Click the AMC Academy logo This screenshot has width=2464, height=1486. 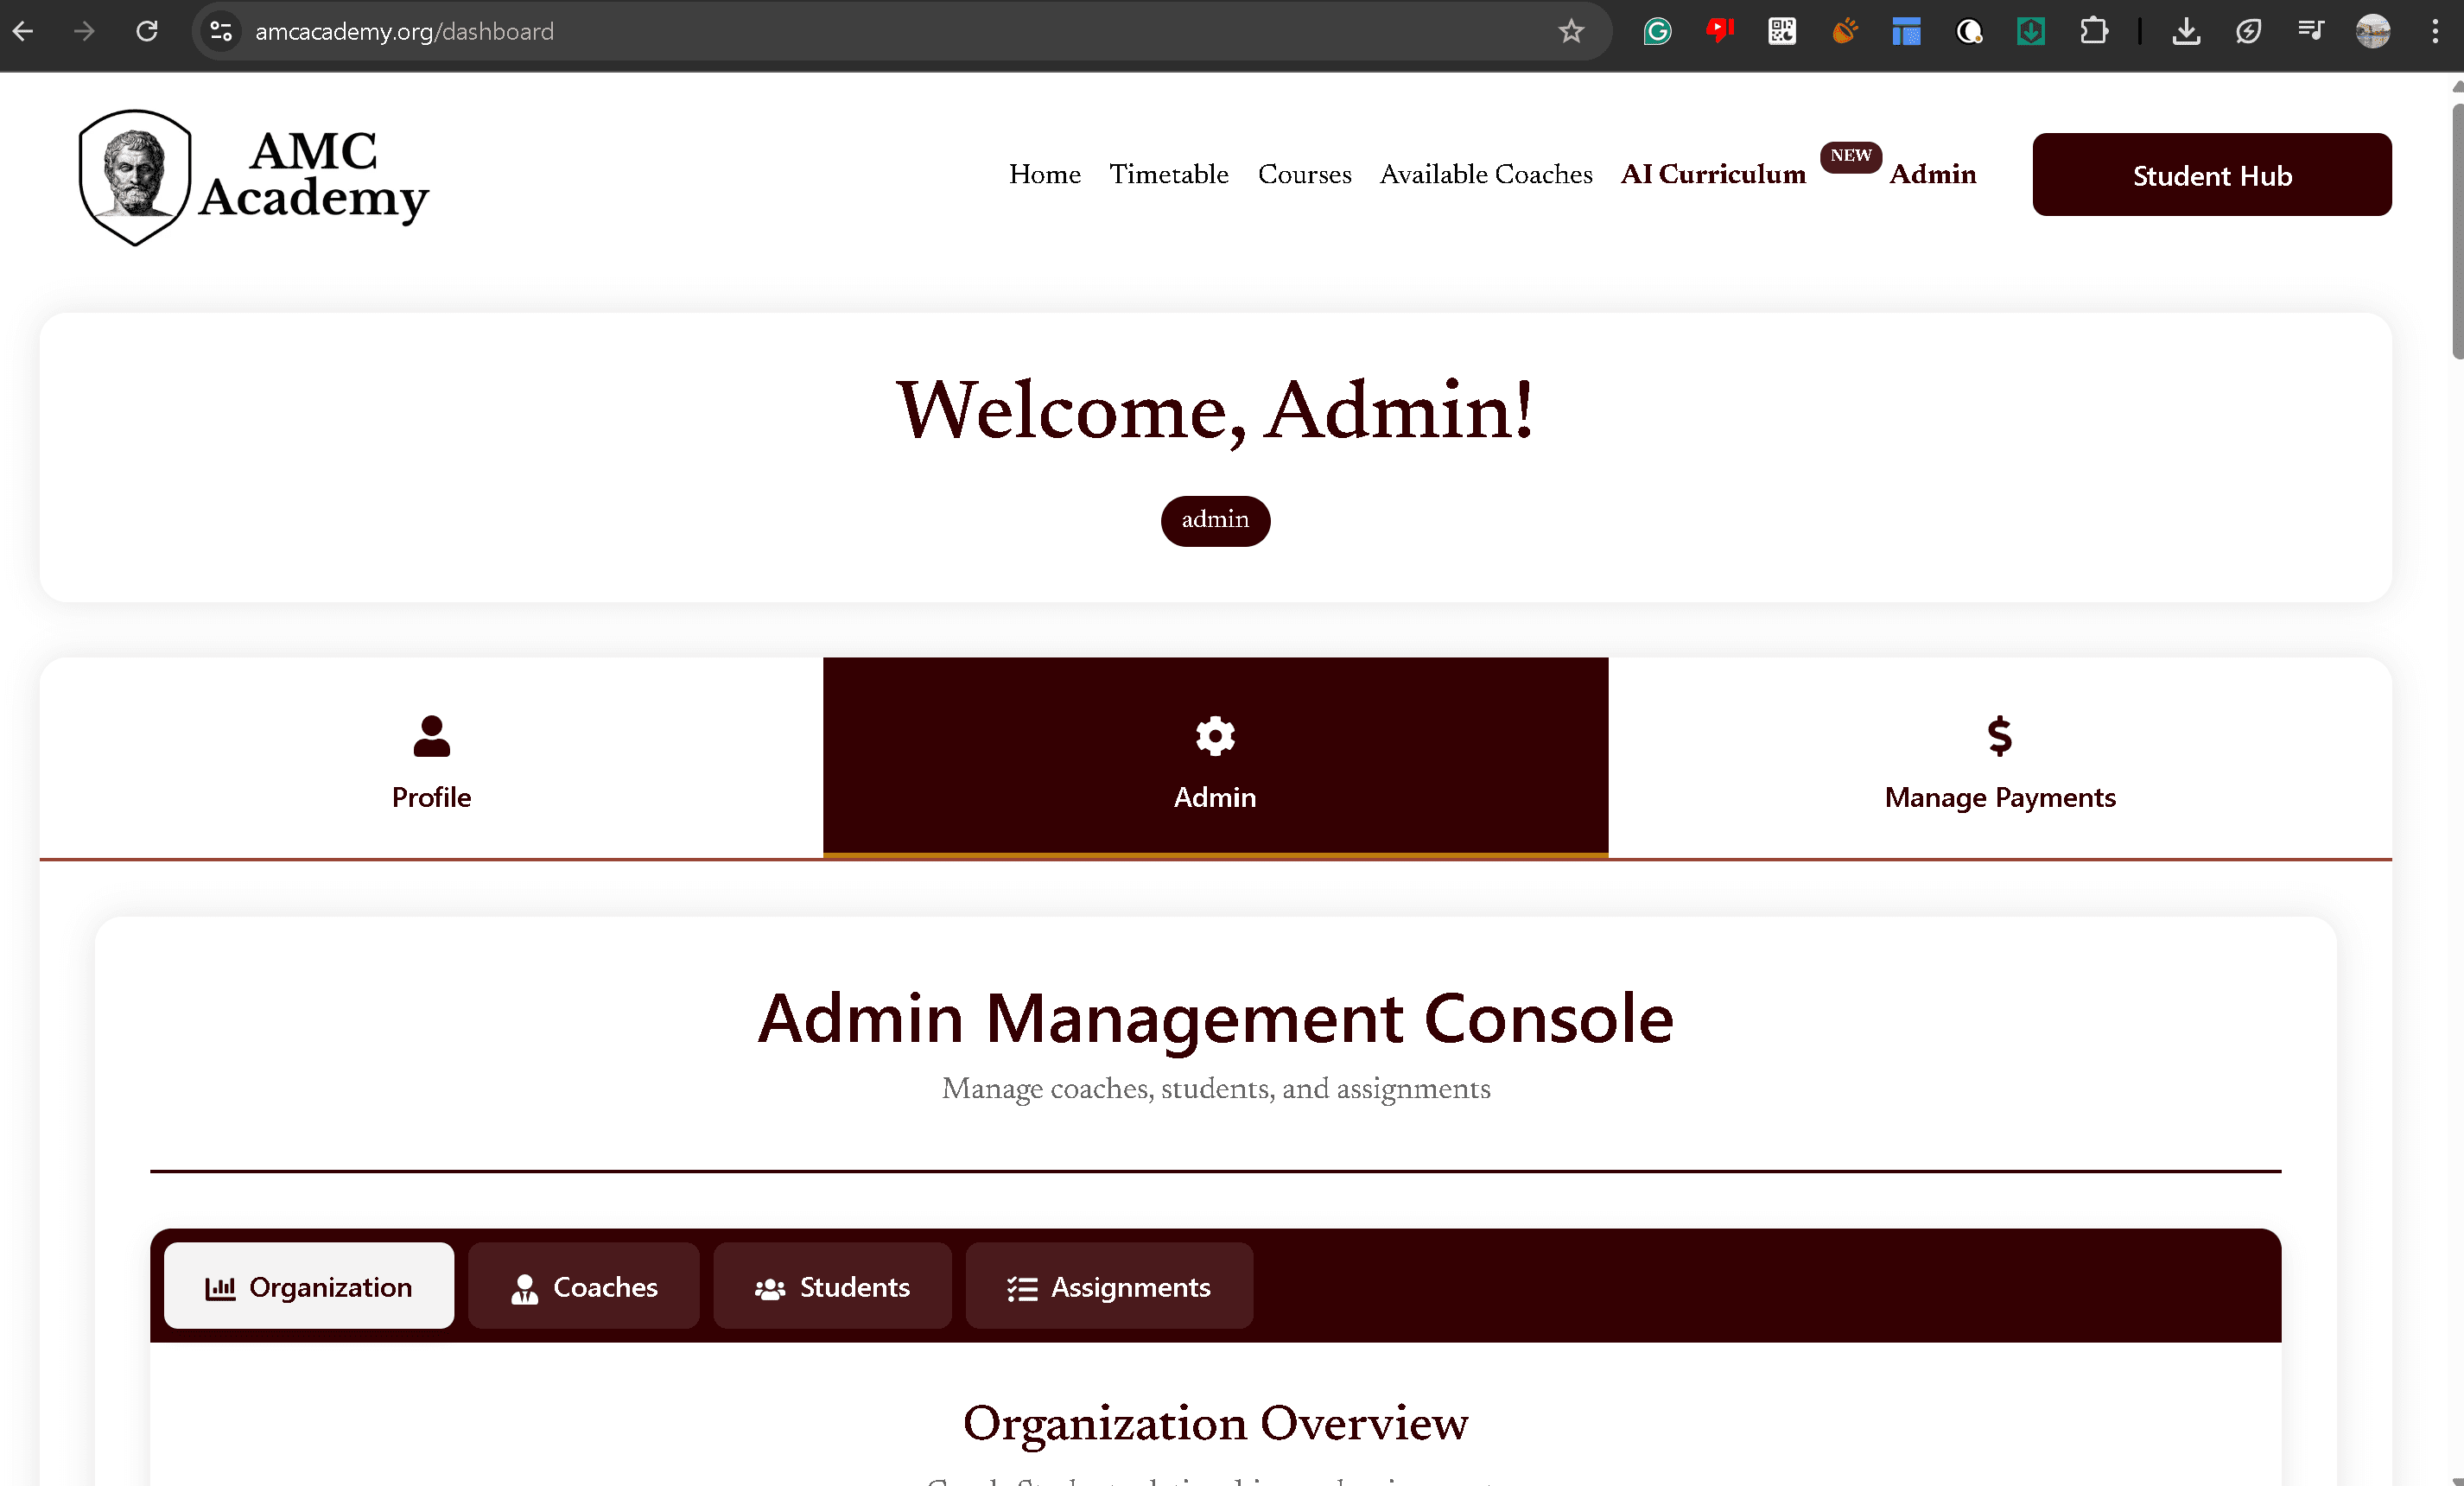(254, 176)
